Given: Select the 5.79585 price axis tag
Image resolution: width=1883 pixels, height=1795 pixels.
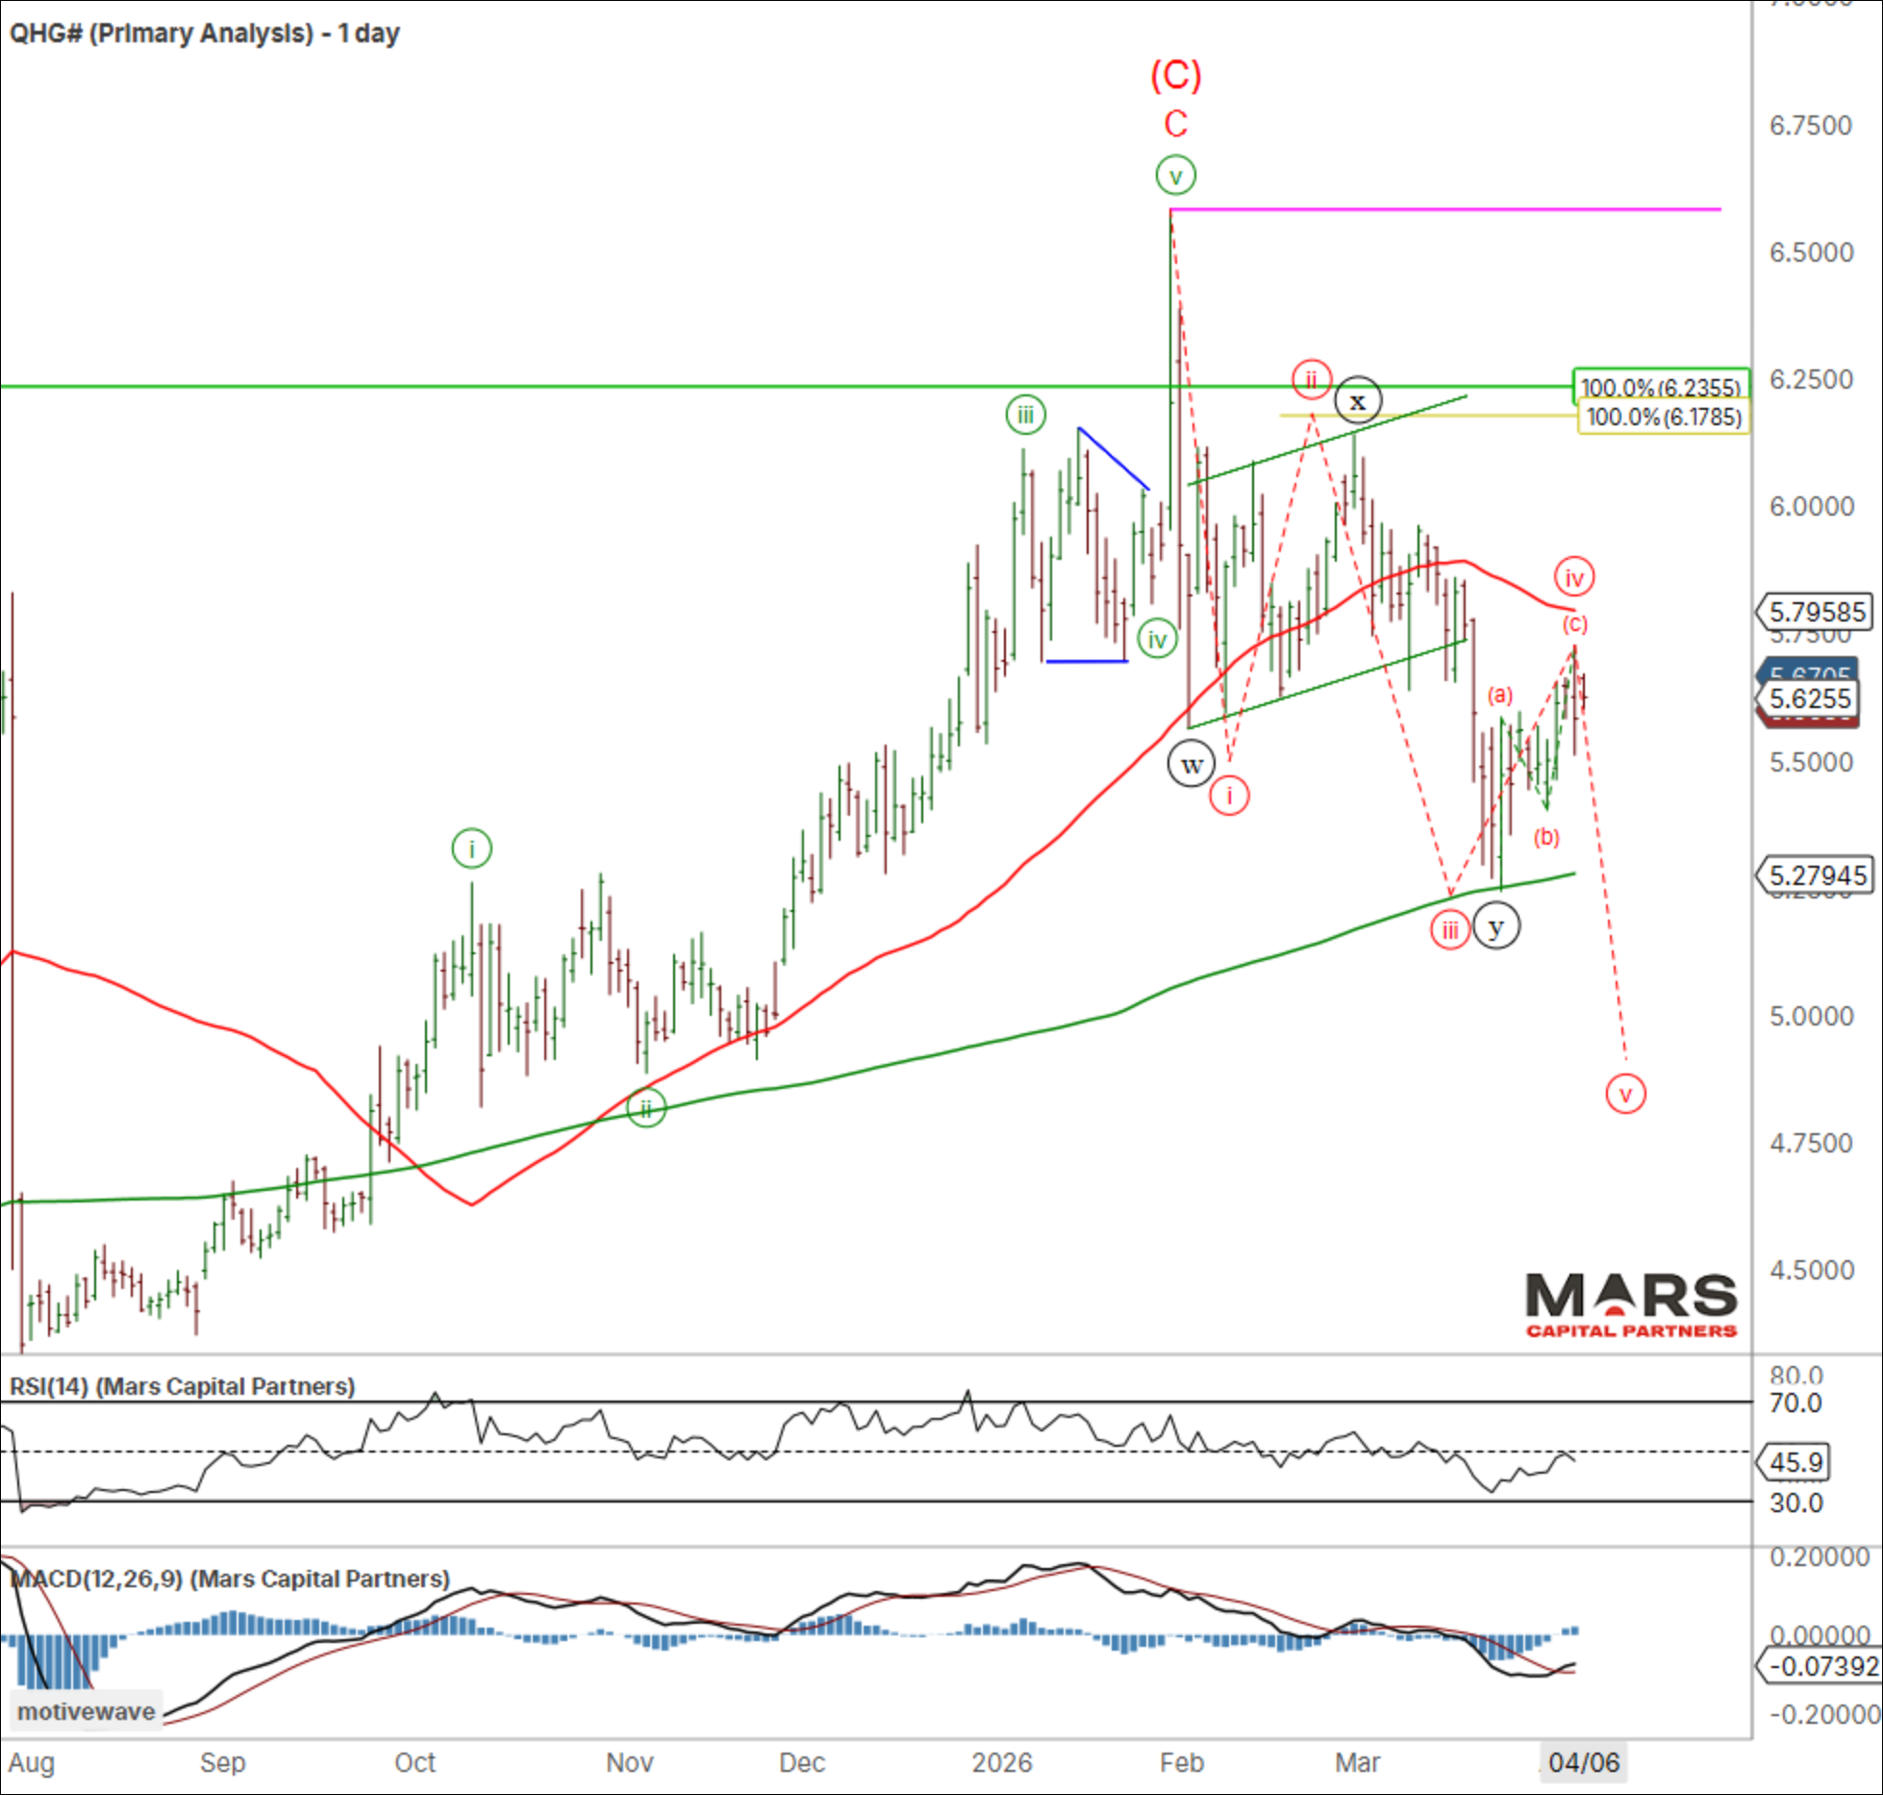Looking at the screenshot, I should (1815, 612).
